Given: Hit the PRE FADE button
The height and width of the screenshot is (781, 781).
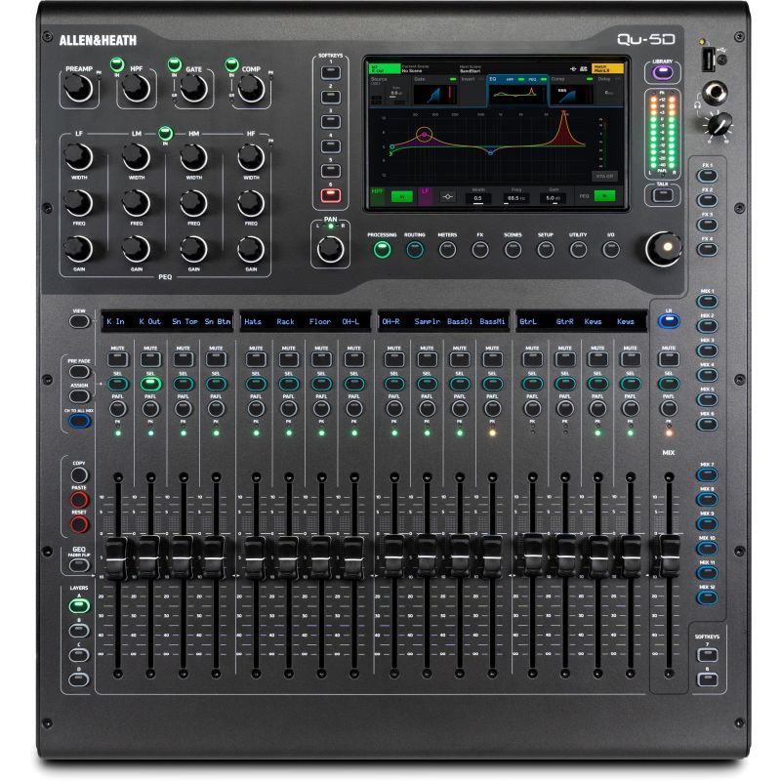Looking at the screenshot, I should tap(79, 372).
